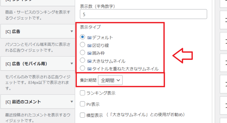Tick the PV表示 checkbox

(83, 104)
